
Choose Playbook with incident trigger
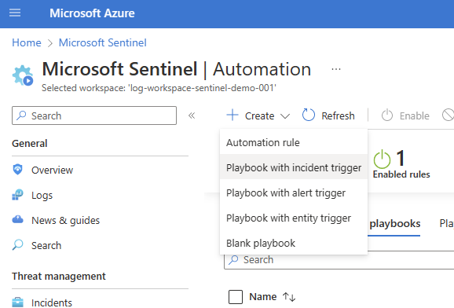[x=294, y=167]
